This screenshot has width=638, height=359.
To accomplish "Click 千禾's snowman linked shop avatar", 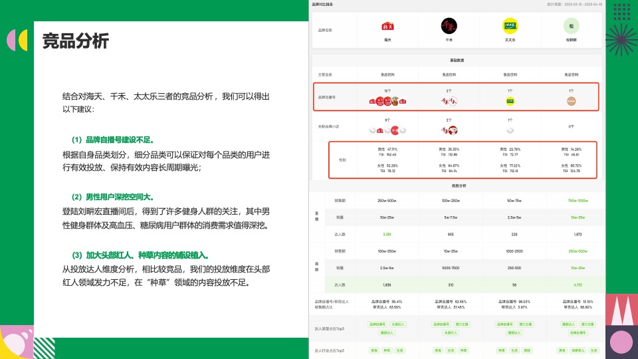I will pos(453,131).
